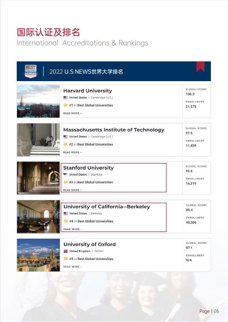Click '#3 in Best Global Universities' text
This screenshot has width=228, height=322.
[x=91, y=182]
